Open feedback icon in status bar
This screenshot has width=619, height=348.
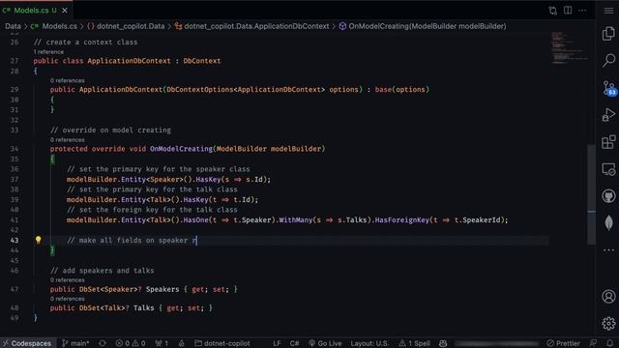click(x=593, y=343)
